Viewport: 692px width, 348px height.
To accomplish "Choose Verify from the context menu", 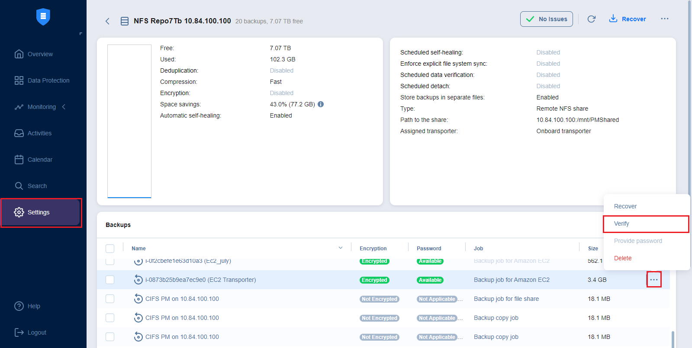I will pyautogui.click(x=621, y=223).
